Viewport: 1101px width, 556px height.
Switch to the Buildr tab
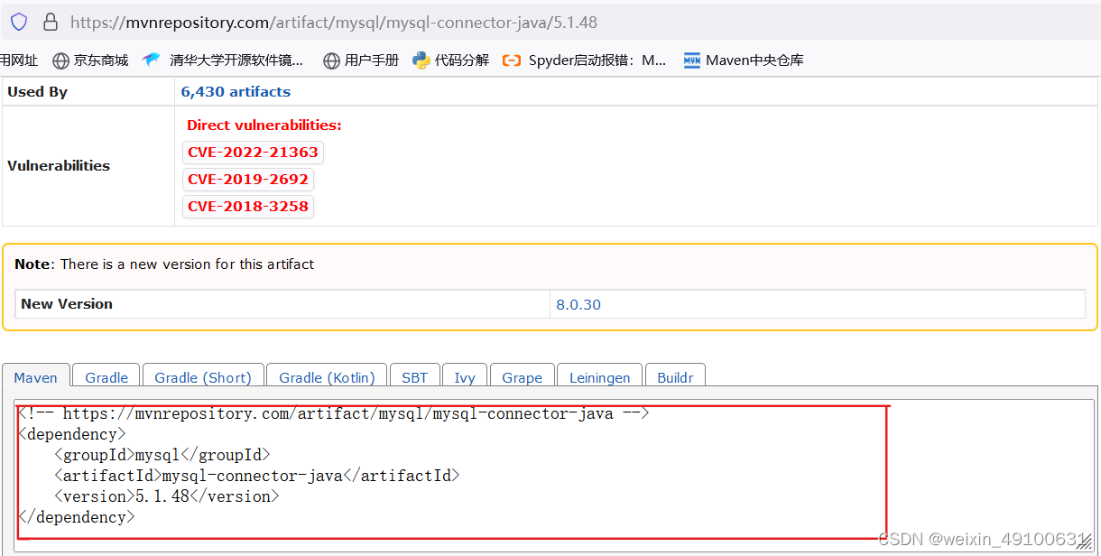pyautogui.click(x=675, y=377)
